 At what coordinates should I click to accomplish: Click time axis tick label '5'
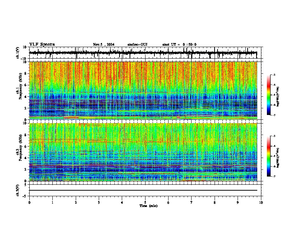point(145,203)
